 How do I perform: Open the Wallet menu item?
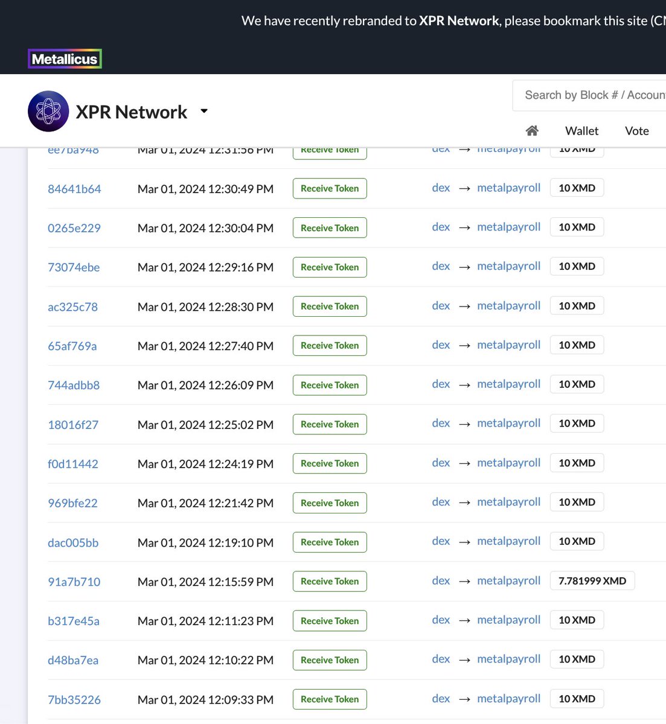(x=581, y=131)
